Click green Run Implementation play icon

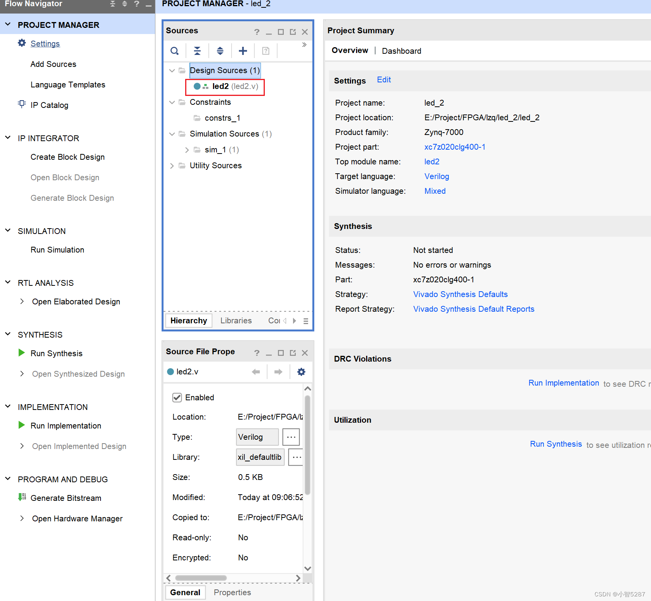coord(22,425)
